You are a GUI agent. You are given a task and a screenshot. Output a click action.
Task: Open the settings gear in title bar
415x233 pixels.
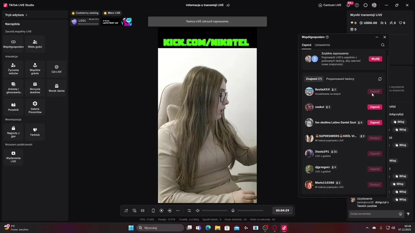pos(365,5)
